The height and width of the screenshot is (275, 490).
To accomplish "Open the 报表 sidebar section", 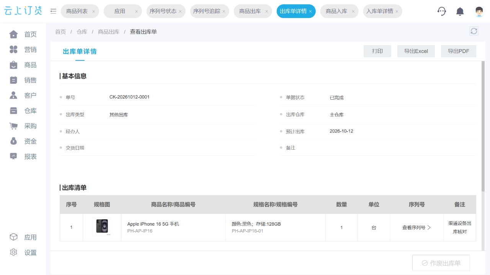I will (x=23, y=157).
